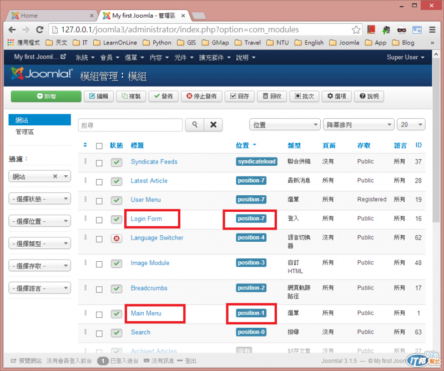Toggle published status of Breadcrumbs
The image size is (444, 371).
tap(117, 289)
